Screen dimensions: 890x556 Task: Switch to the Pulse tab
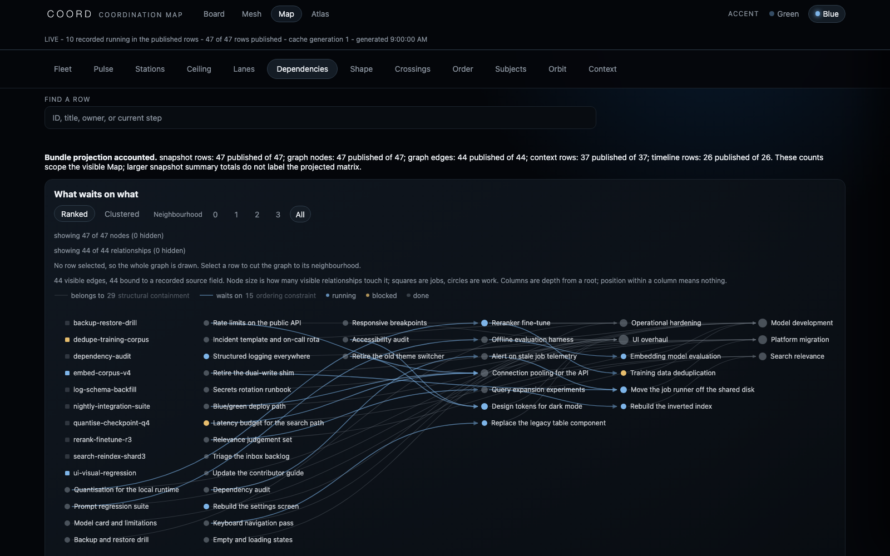click(103, 69)
